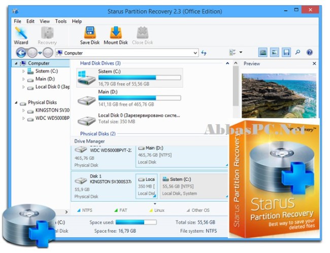Click the floppy save icon in address toolbar
The width and height of the screenshot is (330, 253).
[286, 52]
